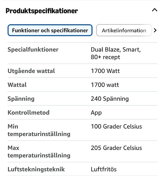The height and width of the screenshot is (176, 163).
Task: Collapse the Produktspecifikationer section chevron
Action: [155, 10]
